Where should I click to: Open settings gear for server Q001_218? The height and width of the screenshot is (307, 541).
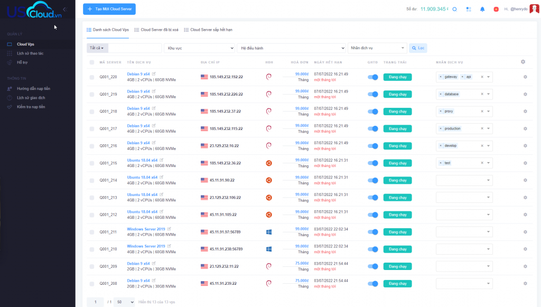click(525, 111)
